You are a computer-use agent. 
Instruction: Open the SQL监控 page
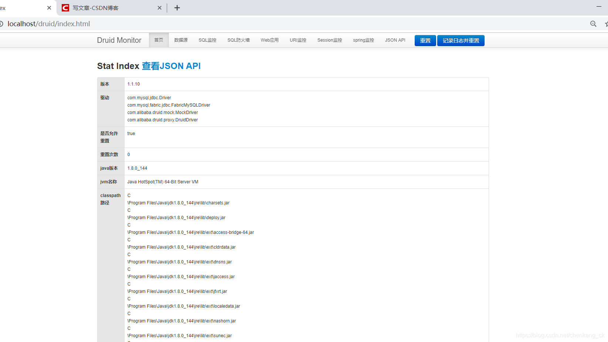tap(207, 40)
